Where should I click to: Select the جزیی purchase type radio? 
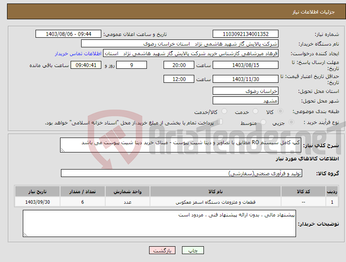click(291, 122)
